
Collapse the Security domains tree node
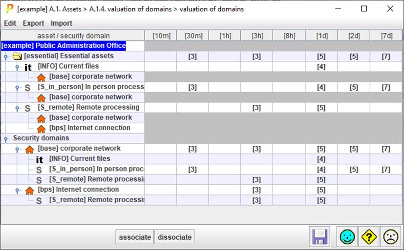6,139
